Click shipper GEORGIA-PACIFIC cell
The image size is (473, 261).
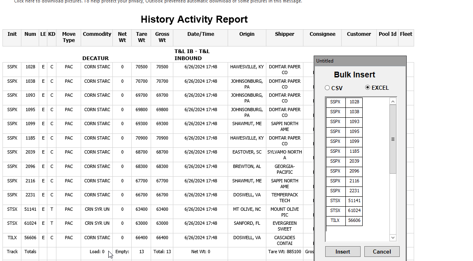click(284, 169)
